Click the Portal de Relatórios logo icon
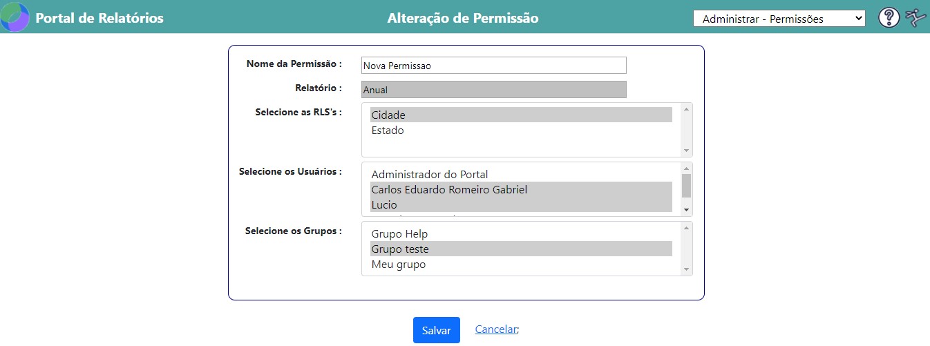 click(x=15, y=17)
